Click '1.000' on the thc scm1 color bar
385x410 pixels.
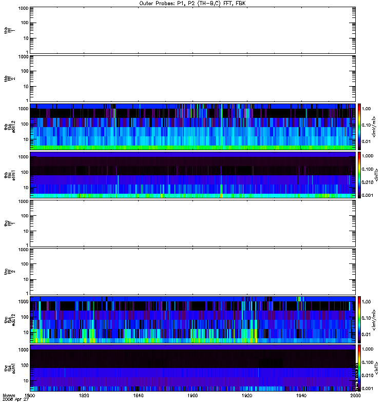pos(368,349)
